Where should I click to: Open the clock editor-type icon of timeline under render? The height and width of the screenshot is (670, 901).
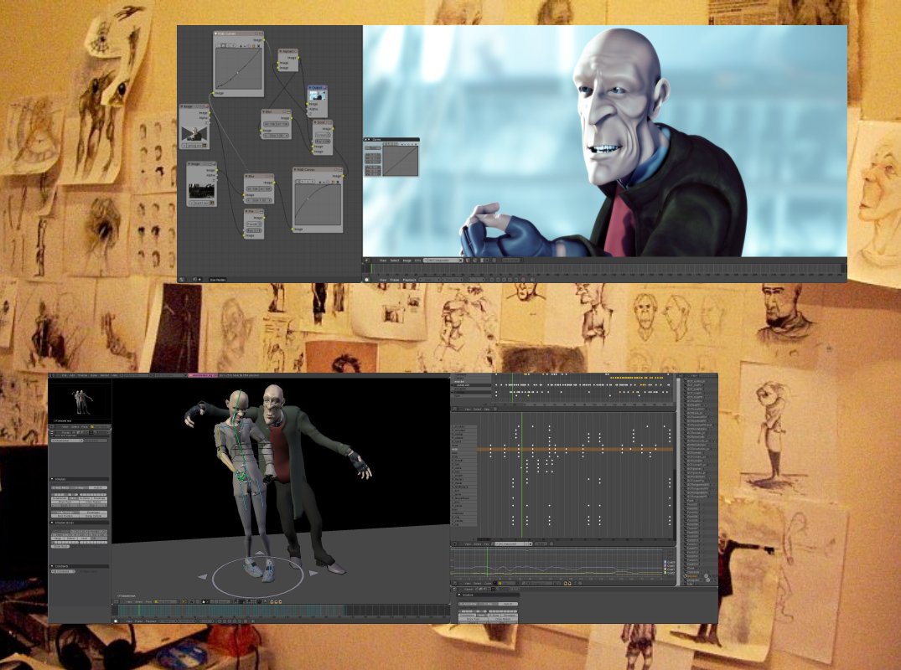click(366, 280)
